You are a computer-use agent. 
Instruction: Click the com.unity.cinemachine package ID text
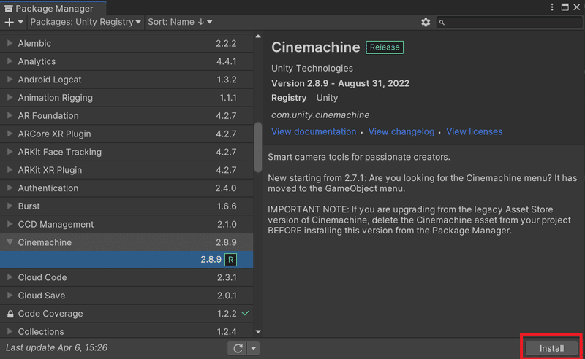320,115
